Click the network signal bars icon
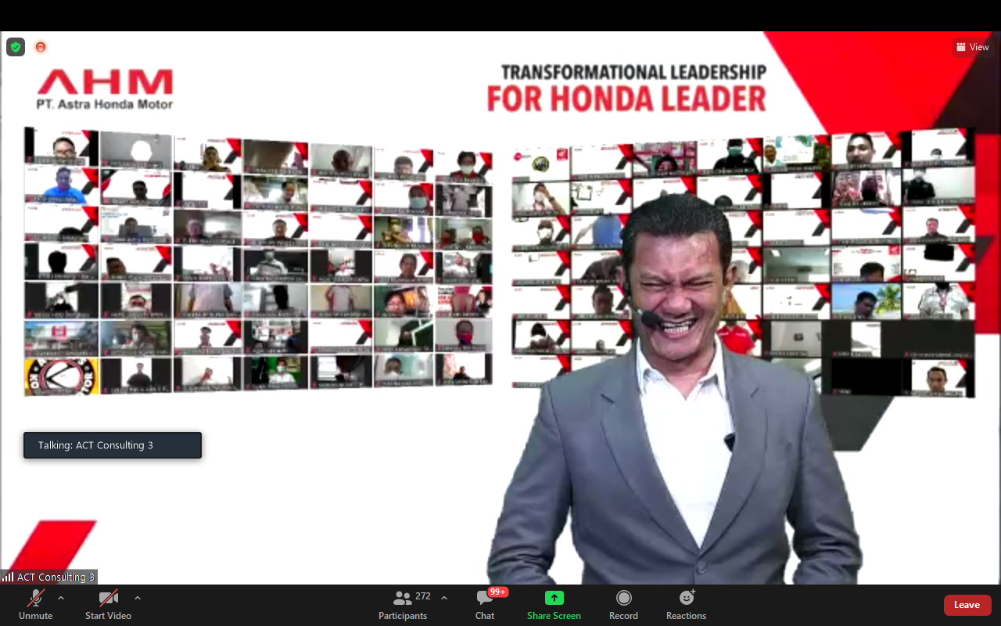 tap(8, 577)
